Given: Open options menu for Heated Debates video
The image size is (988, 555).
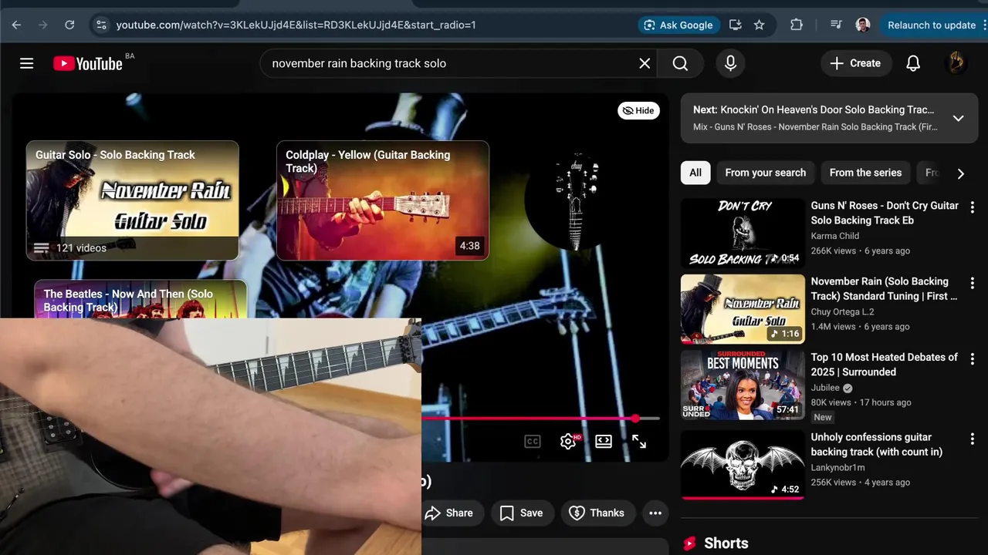Looking at the screenshot, I should coord(973,359).
